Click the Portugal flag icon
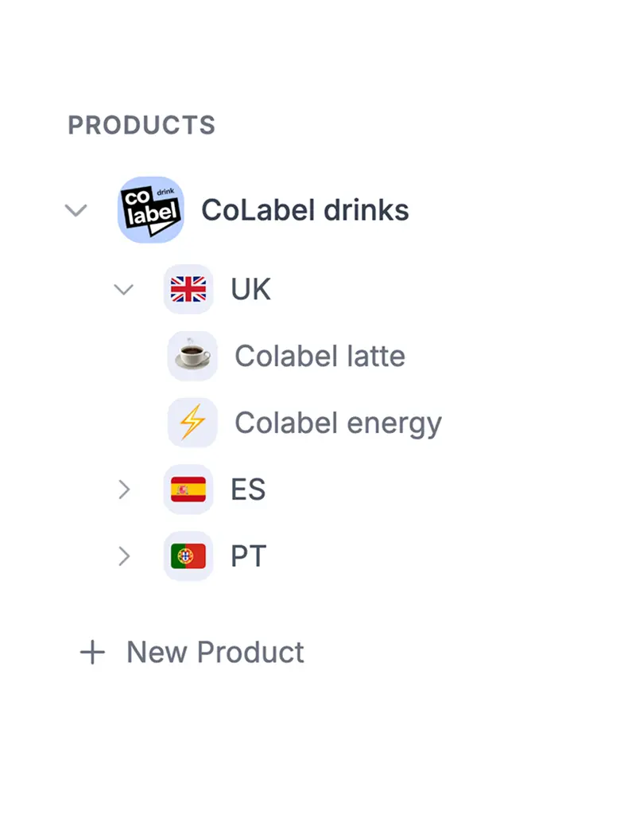620x819 pixels. pos(188,556)
